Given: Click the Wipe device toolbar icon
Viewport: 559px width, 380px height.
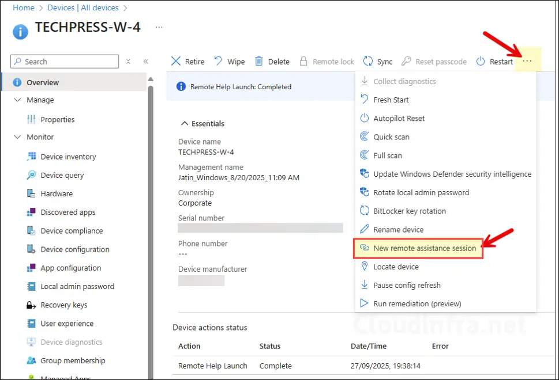Looking at the screenshot, I should click(219, 62).
